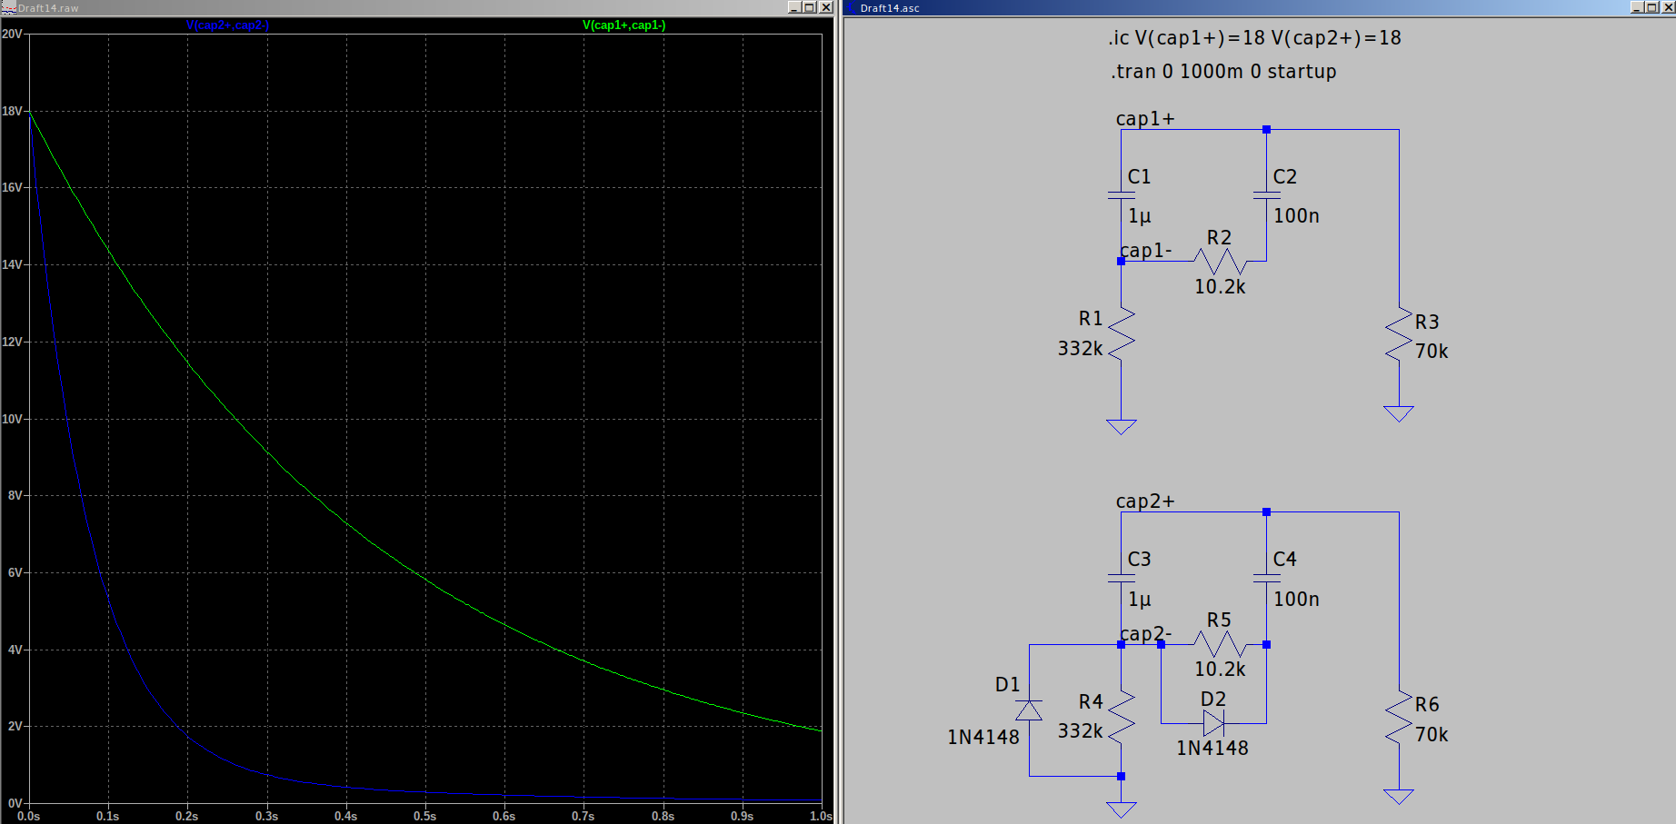The width and height of the screenshot is (1676, 824).
Task: Click the D2 reference designator label
Action: [1213, 700]
